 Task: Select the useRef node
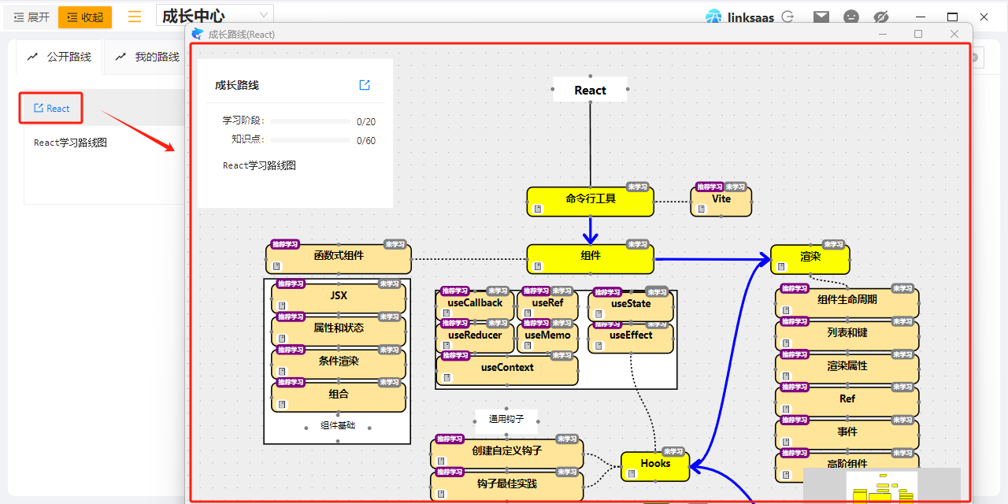pos(547,306)
